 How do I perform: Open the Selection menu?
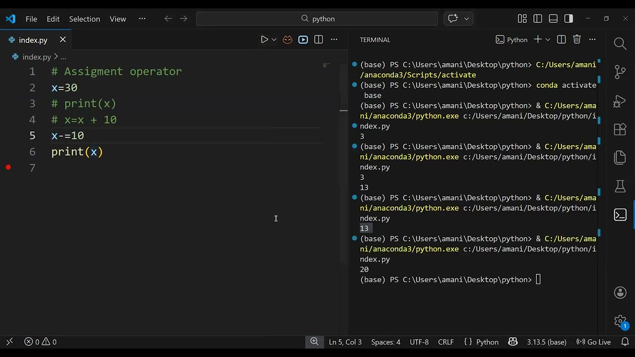click(x=84, y=19)
